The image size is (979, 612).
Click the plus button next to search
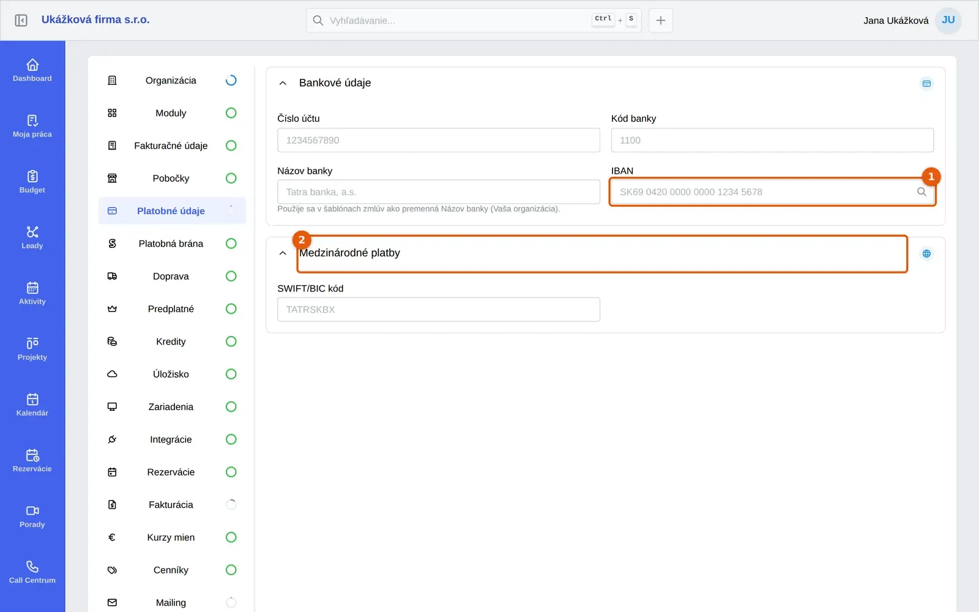point(661,20)
